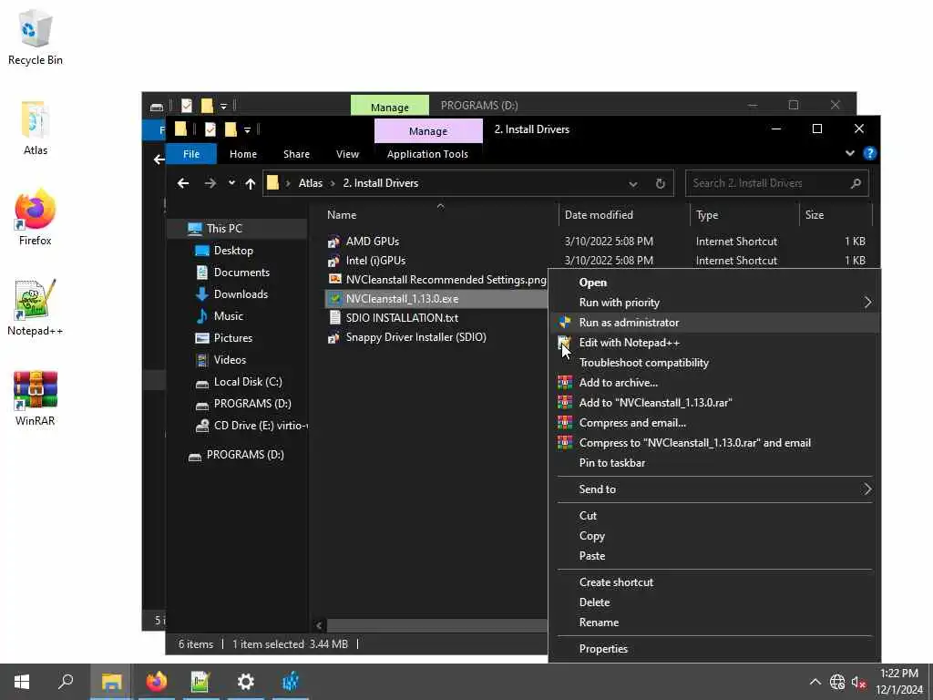Select Downloads in navigation pane
The width and height of the screenshot is (933, 700).
click(241, 294)
